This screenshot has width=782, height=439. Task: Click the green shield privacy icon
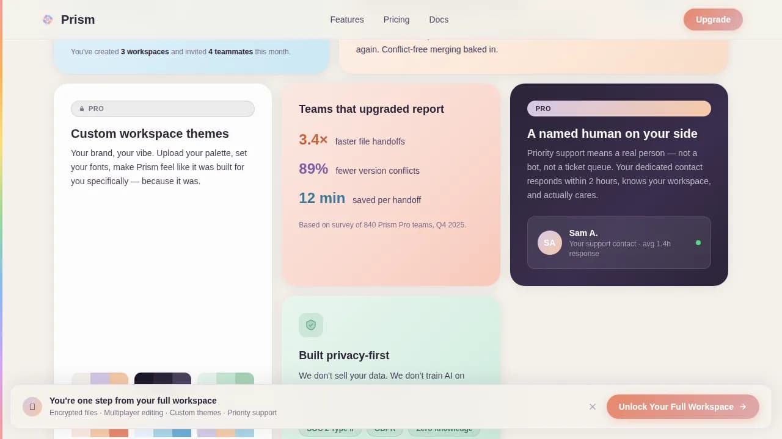311,325
